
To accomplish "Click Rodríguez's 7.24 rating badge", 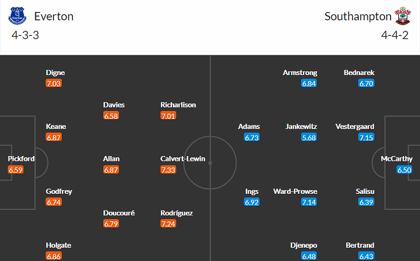I will pyautogui.click(x=169, y=224).
